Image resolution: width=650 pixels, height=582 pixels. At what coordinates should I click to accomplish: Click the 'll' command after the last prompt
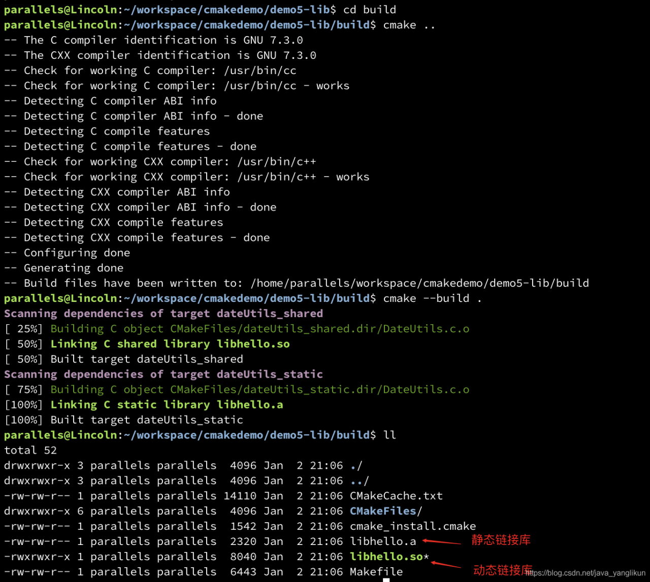(x=390, y=435)
